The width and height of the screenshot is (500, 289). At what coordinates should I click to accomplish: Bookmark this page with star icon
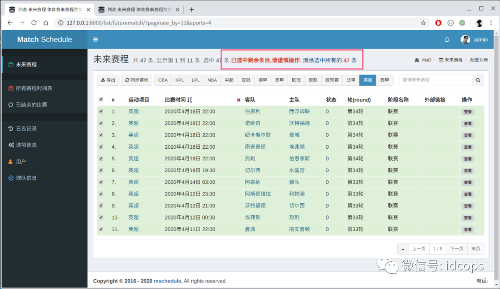point(423,23)
